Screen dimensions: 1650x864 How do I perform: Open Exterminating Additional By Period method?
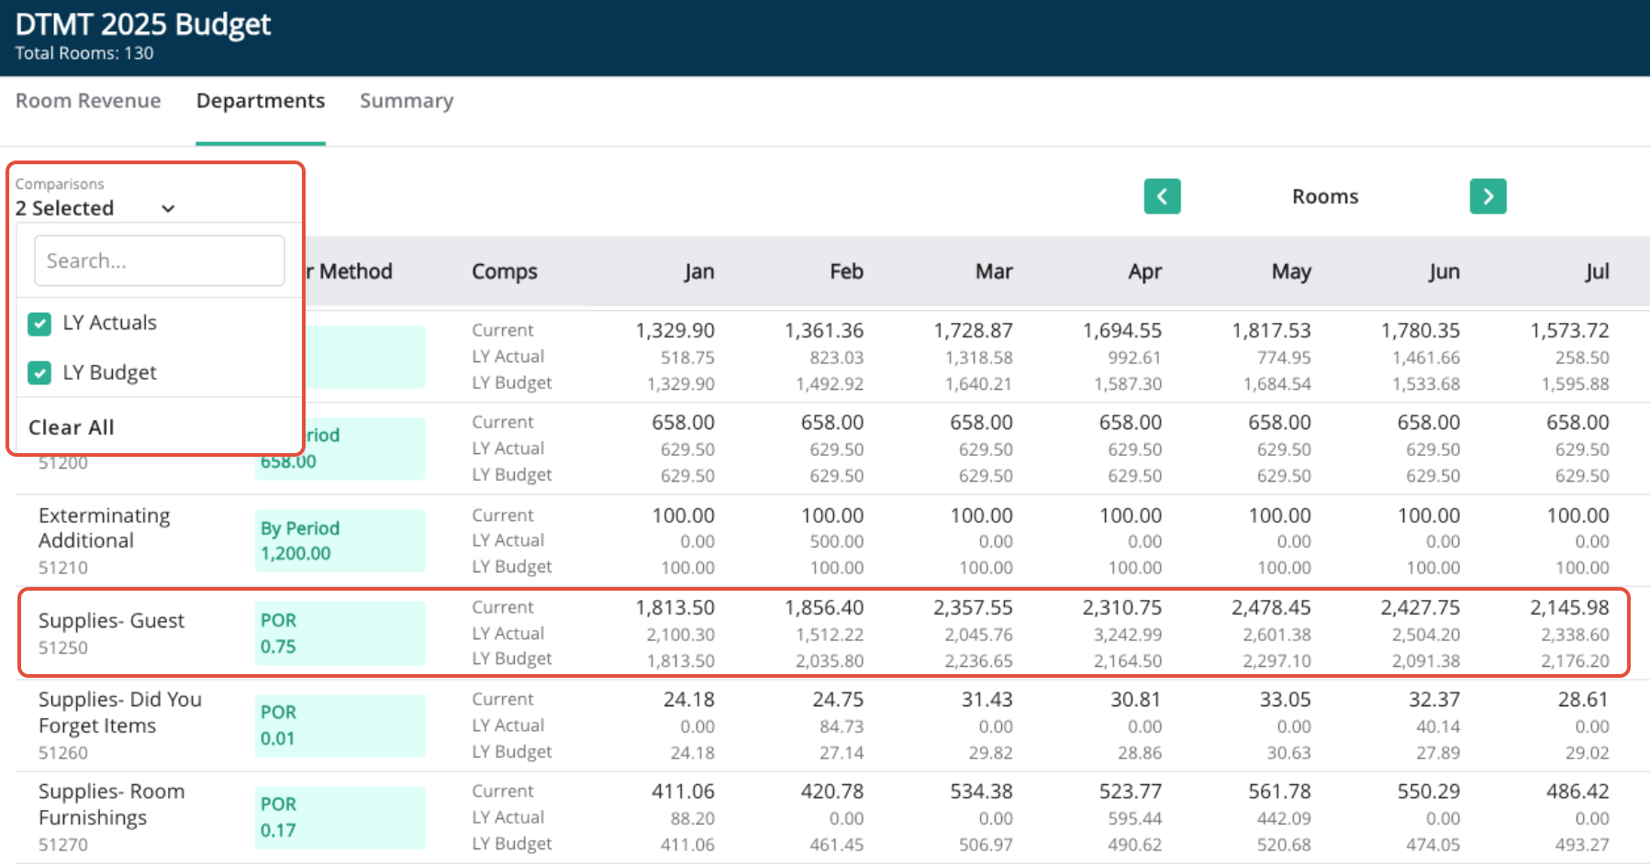point(340,541)
